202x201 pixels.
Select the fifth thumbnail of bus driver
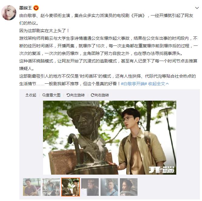(109, 187)
